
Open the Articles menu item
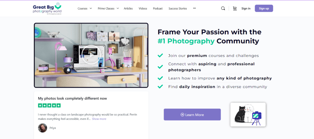[128, 9]
